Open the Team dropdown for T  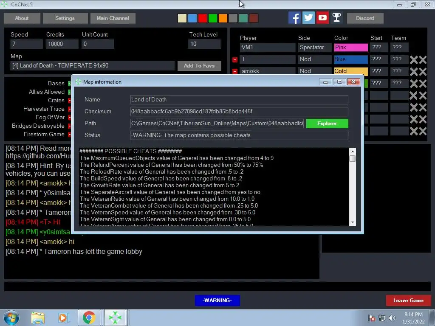point(399,59)
